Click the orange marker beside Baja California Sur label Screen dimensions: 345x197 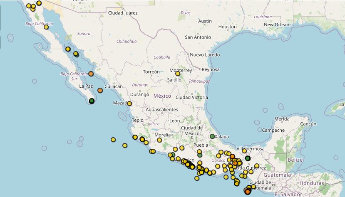coord(91,74)
